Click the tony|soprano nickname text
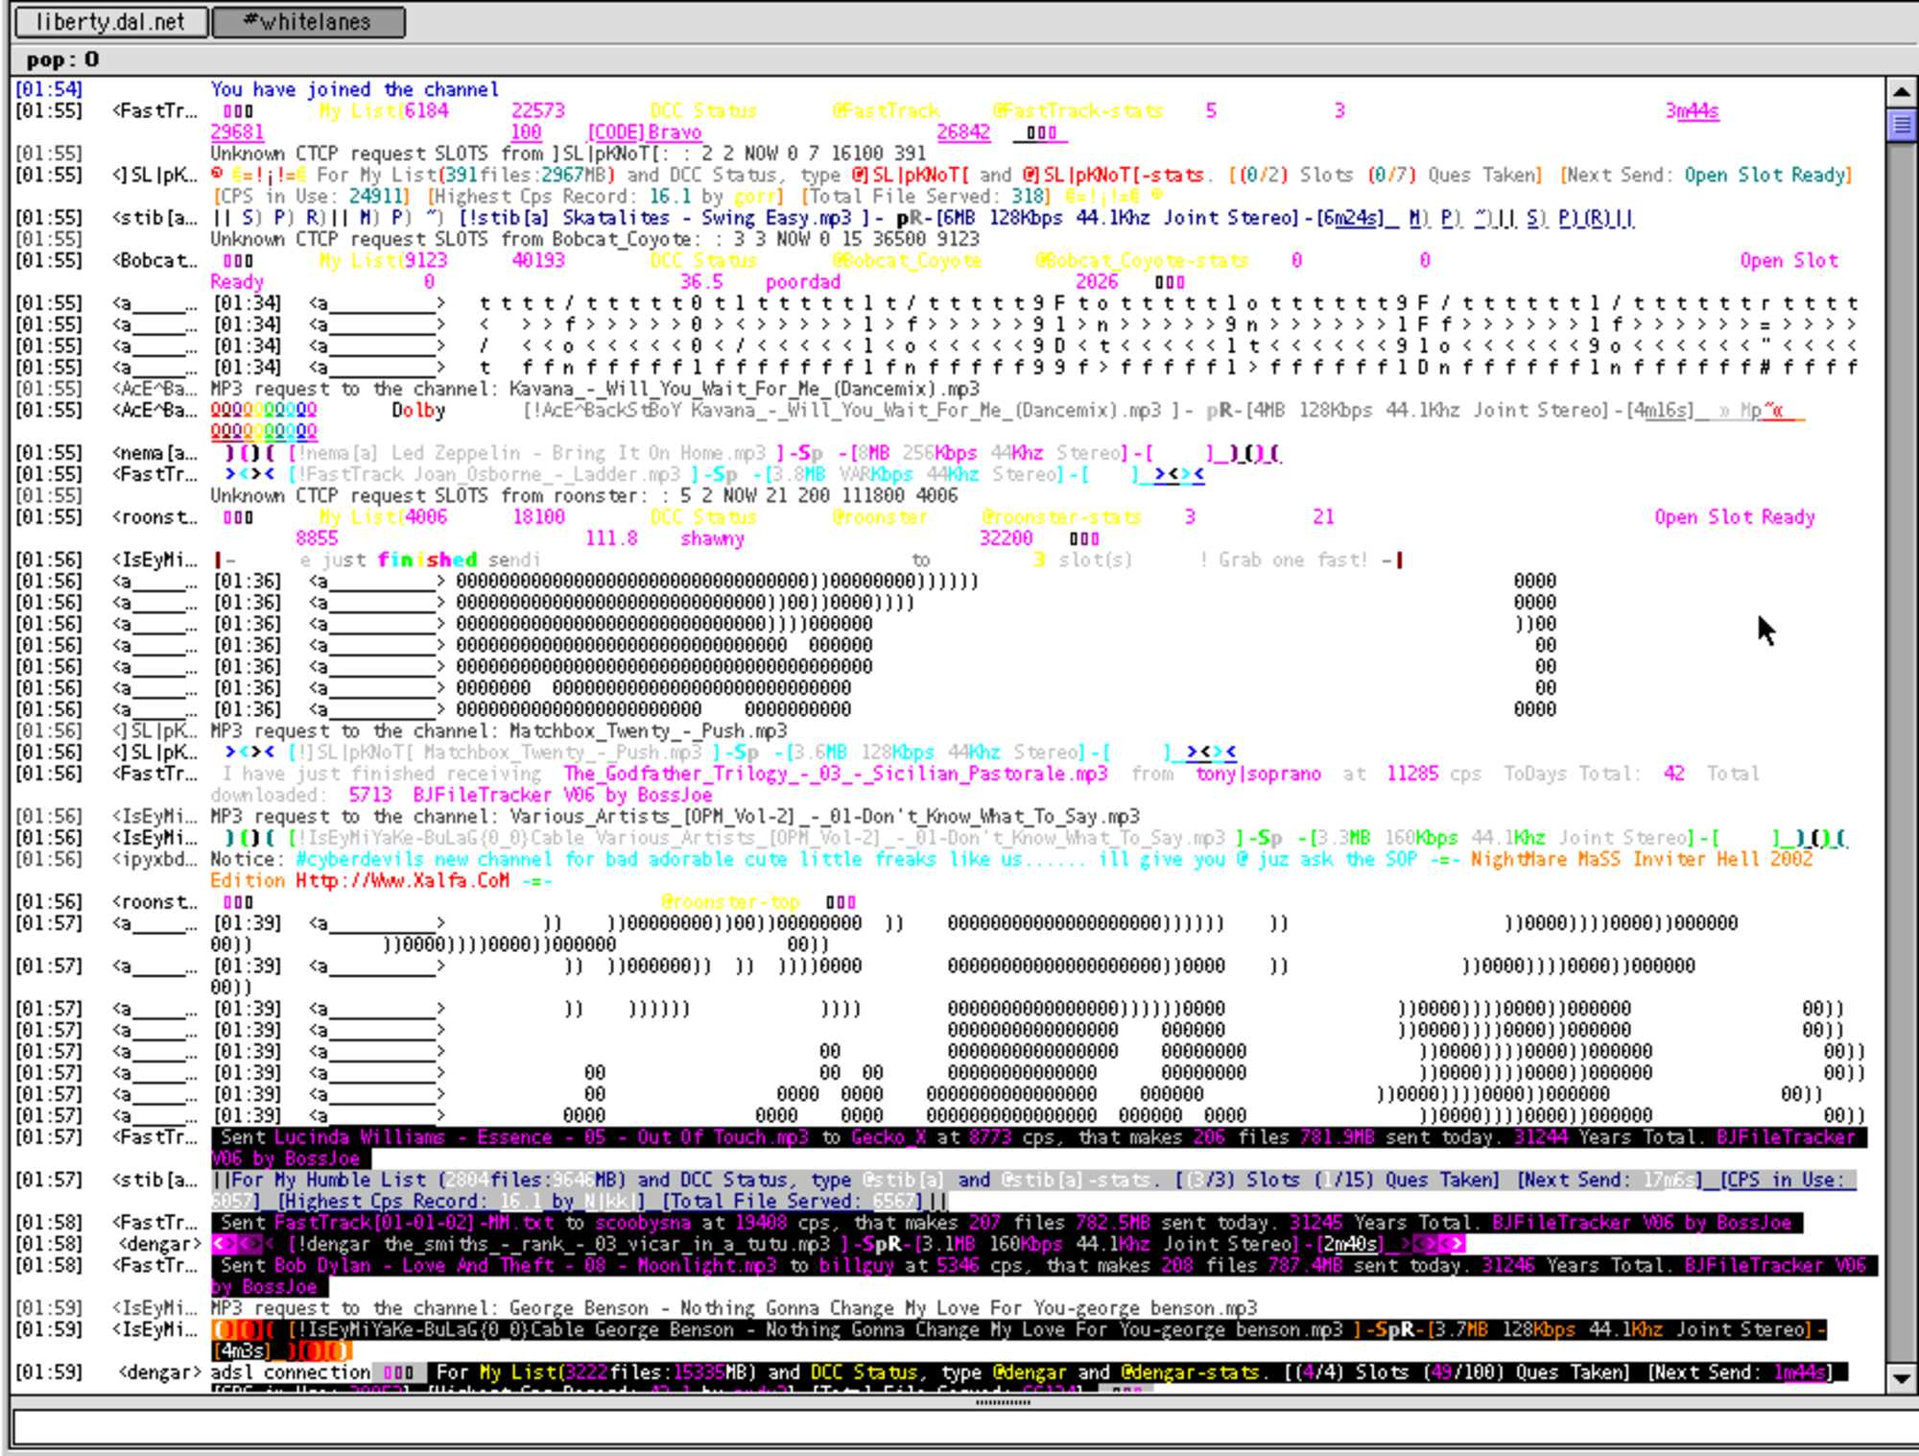This screenshot has width=1919, height=1456. 1258,774
